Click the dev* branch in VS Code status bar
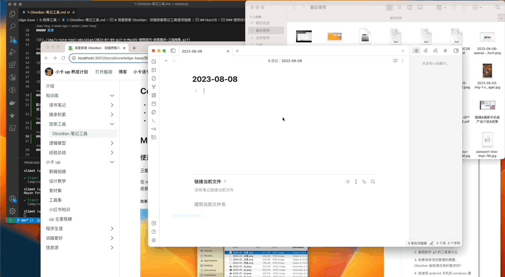Viewport: 505px width, 277px height. (22, 220)
